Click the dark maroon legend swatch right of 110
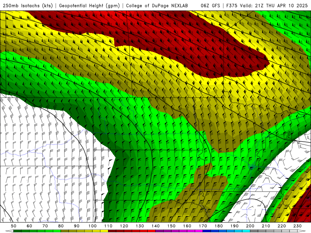This screenshot has height=233, width=311. tap(112, 231)
